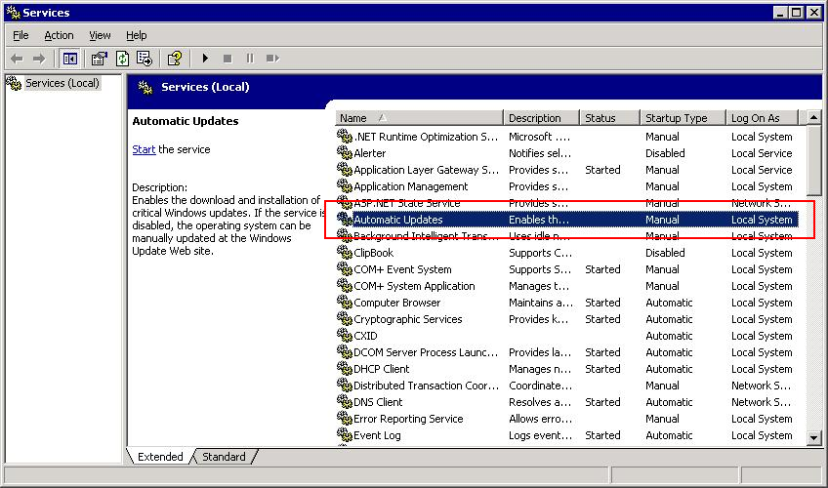
Task: Select the Event Log service row
Action: [377, 435]
